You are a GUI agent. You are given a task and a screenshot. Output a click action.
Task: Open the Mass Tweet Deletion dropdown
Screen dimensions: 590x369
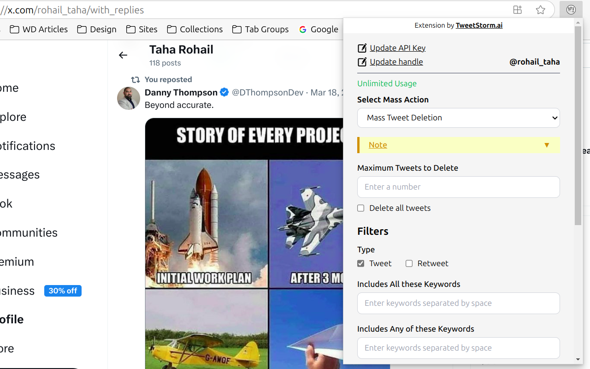(x=458, y=118)
